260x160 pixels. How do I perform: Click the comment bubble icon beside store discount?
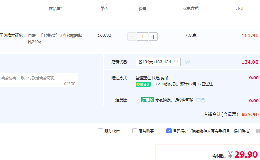point(187,62)
